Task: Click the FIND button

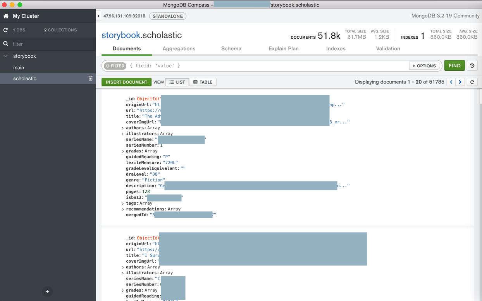Action: pos(454,66)
